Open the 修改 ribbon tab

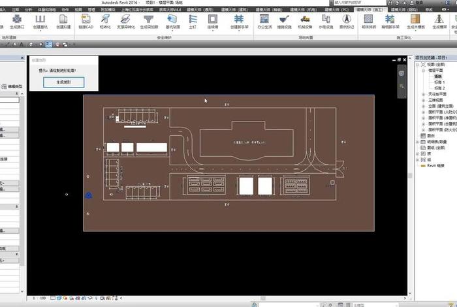tap(429, 10)
